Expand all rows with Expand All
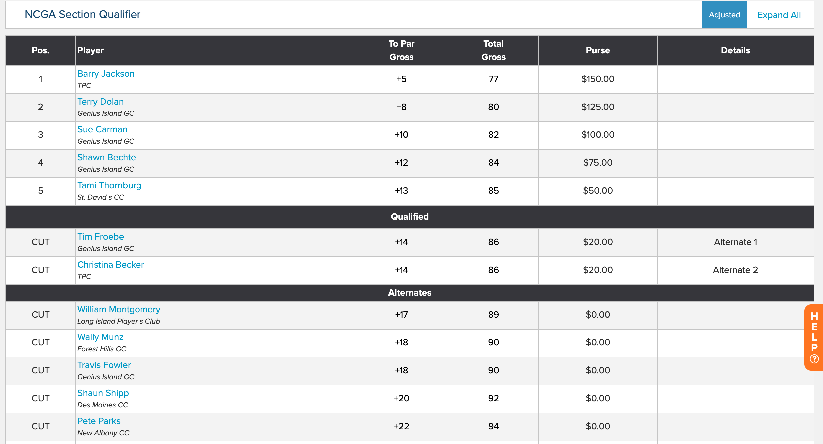Screen dimensions: 823x444 tap(779, 15)
